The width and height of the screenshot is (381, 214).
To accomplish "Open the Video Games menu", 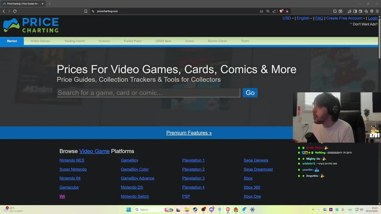I will 40,41.
